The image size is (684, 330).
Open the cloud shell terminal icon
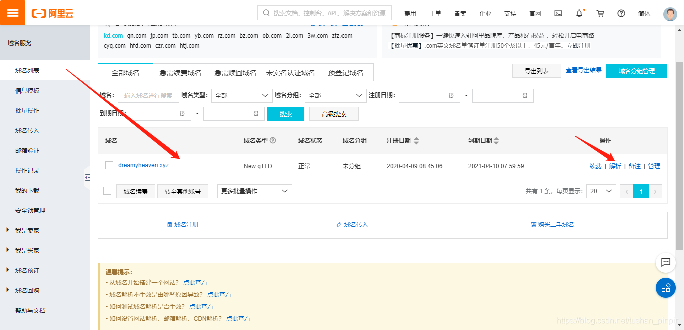[558, 13]
